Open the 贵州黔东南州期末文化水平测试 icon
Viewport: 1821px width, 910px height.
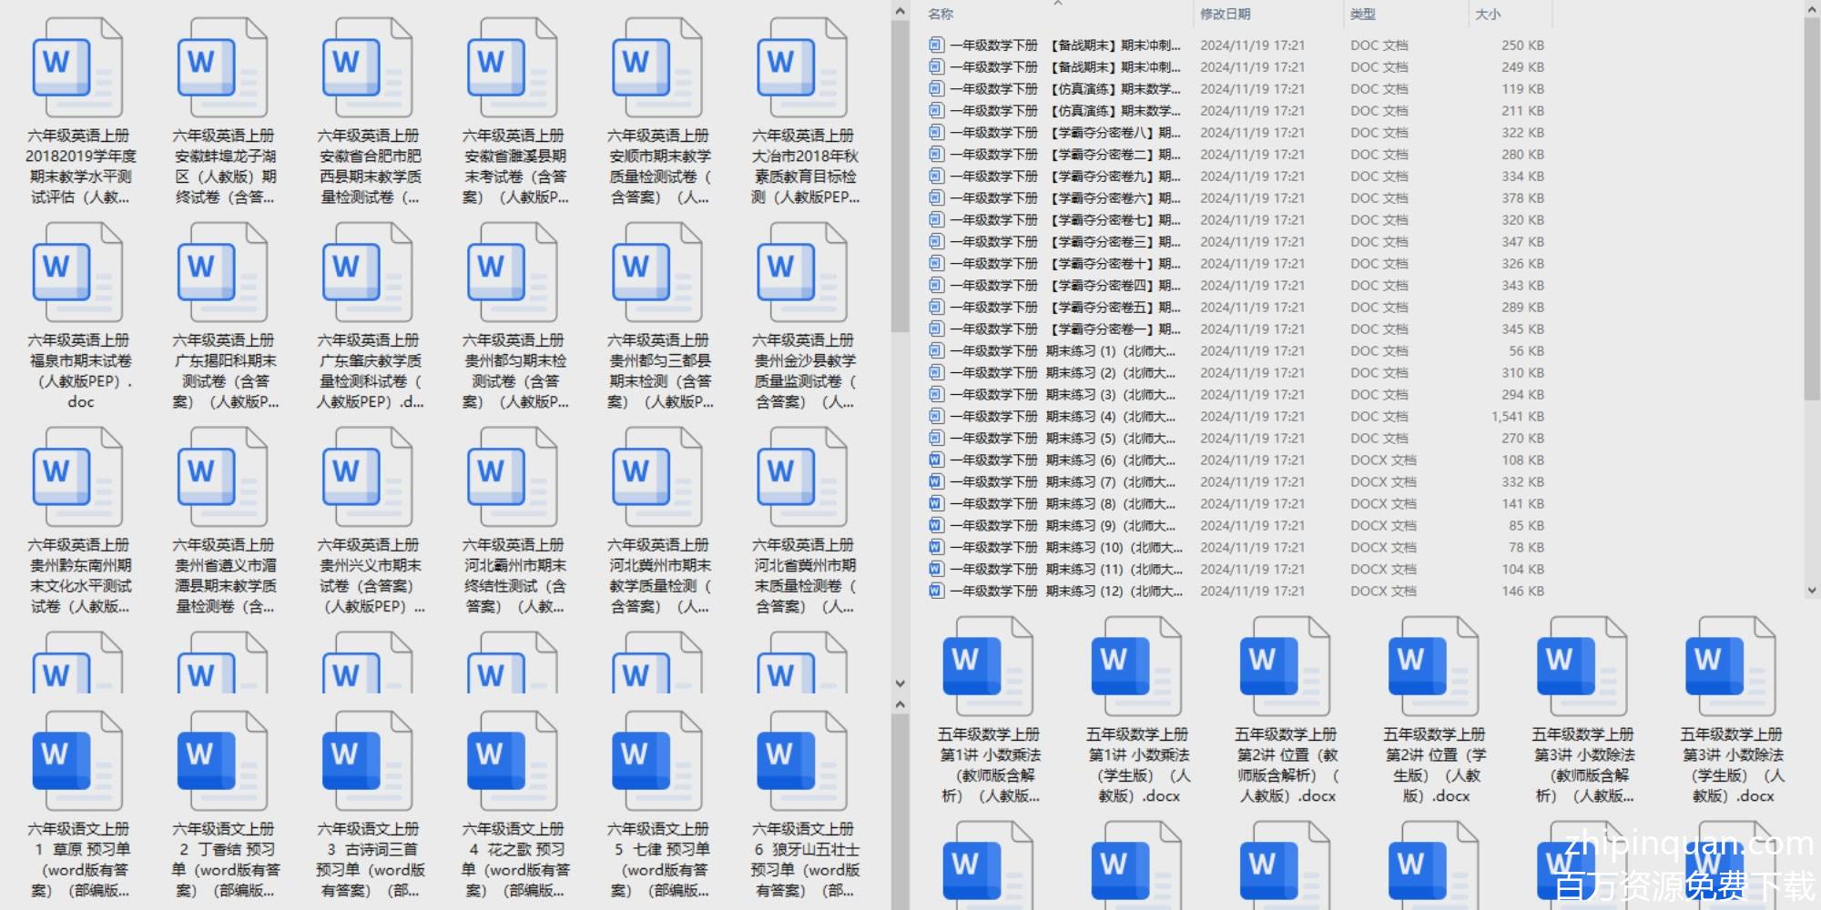coord(77,478)
